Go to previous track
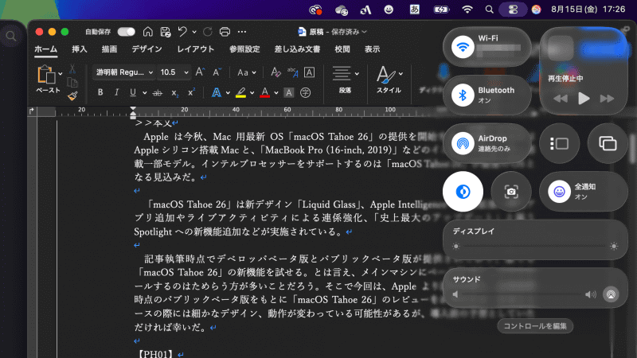Image resolution: width=637 pixels, height=358 pixels. coord(561,99)
